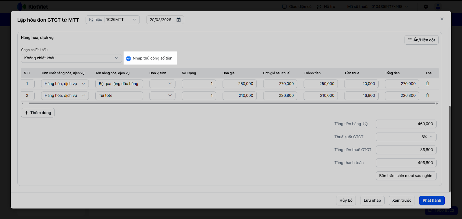462x219 pixels.
Task: Cancel with Hủy bỏ button
Action: pyautogui.click(x=346, y=201)
